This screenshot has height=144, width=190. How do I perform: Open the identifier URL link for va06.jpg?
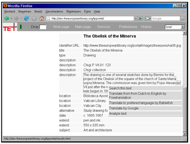132,45
